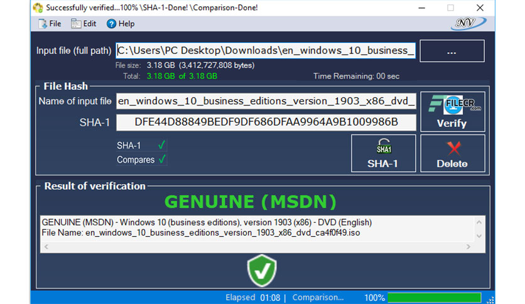Browse for input file with ... button

click(452, 51)
